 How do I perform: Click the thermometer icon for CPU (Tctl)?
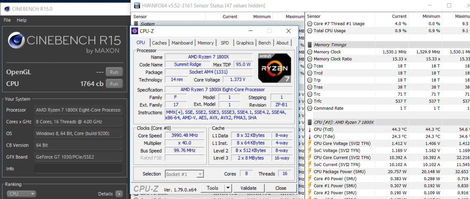click(x=310, y=130)
